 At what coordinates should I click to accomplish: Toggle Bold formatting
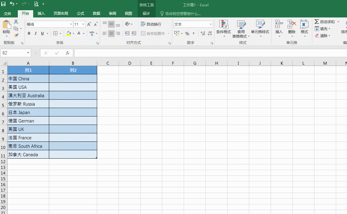tap(29, 33)
